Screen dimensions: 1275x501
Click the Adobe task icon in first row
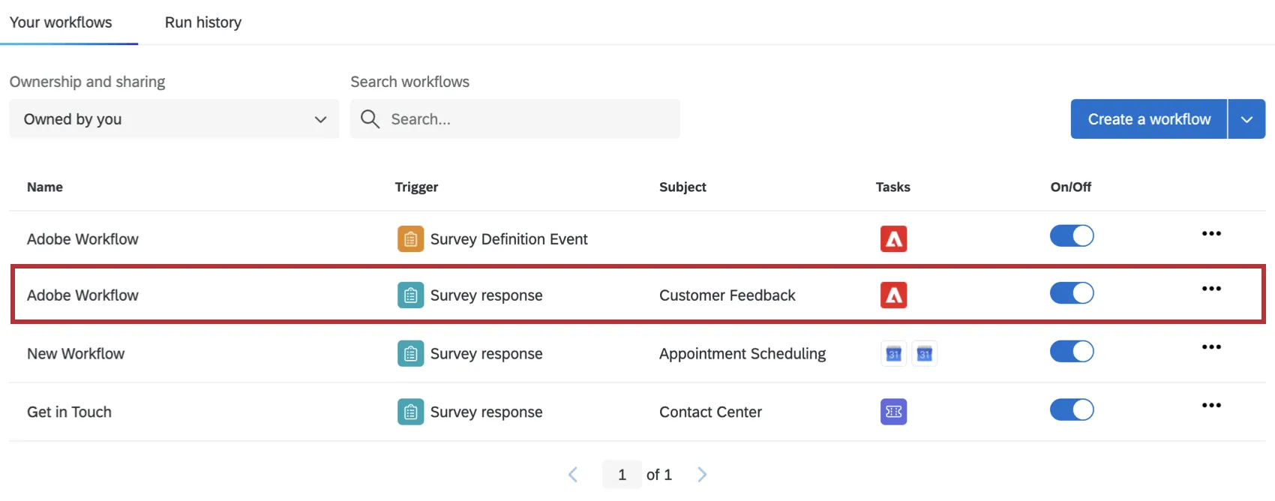point(893,239)
